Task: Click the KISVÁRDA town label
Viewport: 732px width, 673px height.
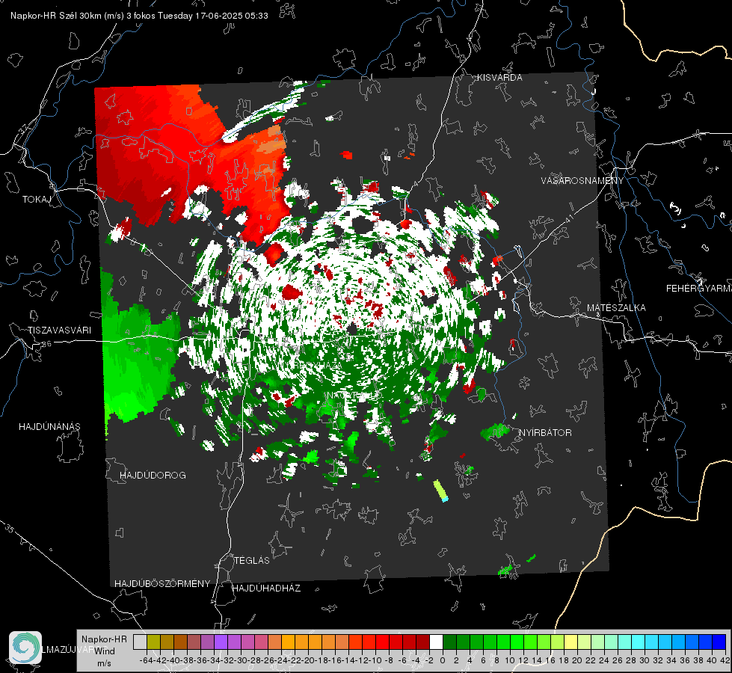Action: point(499,78)
